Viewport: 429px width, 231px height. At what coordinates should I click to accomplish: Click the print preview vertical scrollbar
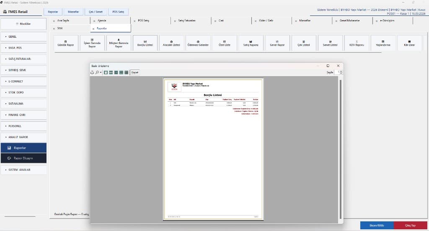(x=341, y=149)
